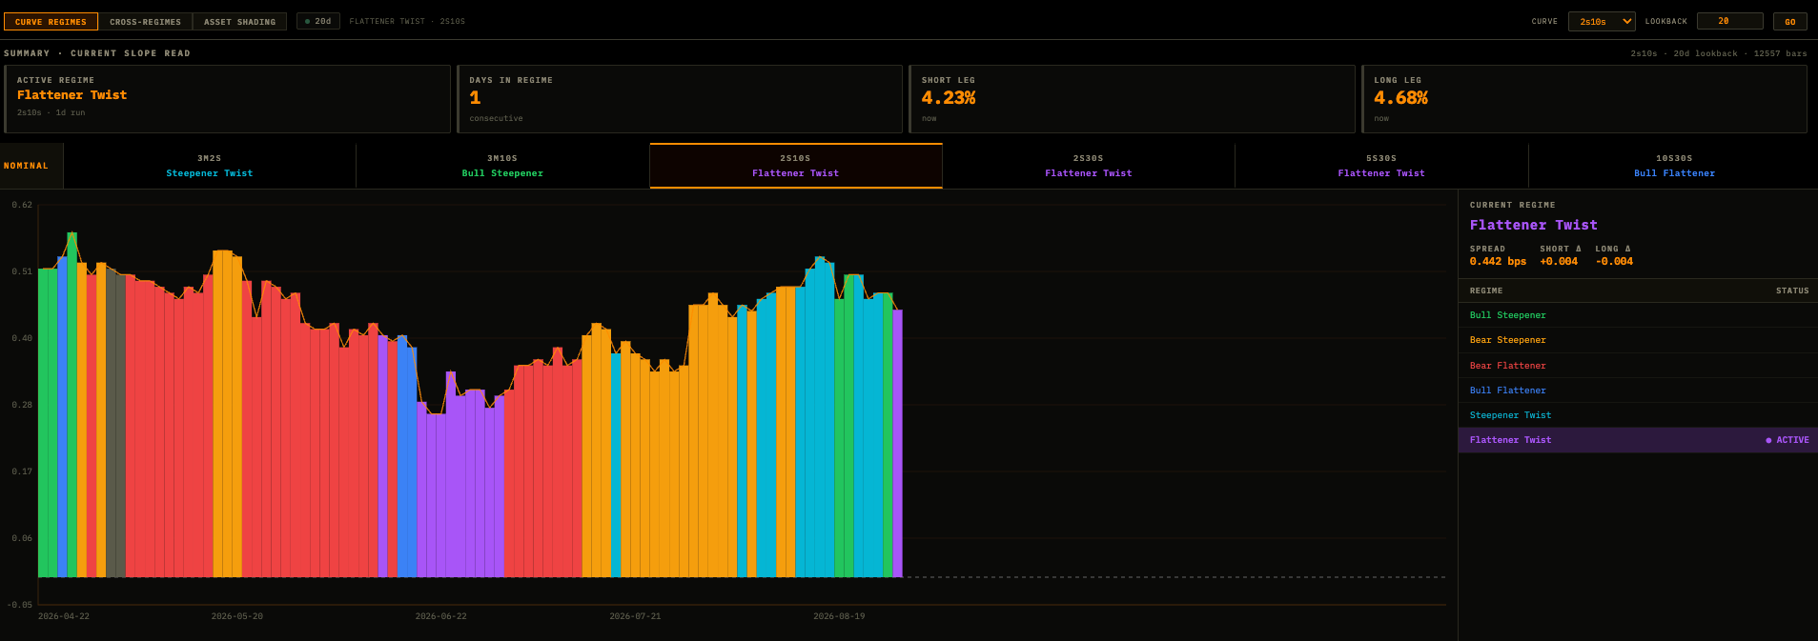Click the Active Regime summary card
1818x641 pixels.
(227, 99)
